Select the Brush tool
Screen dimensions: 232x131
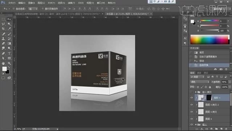coord(9,34)
